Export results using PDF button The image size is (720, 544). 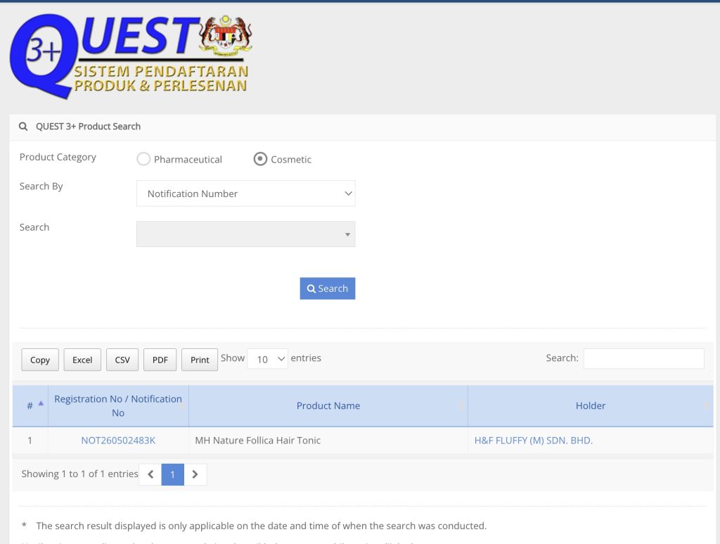point(160,360)
